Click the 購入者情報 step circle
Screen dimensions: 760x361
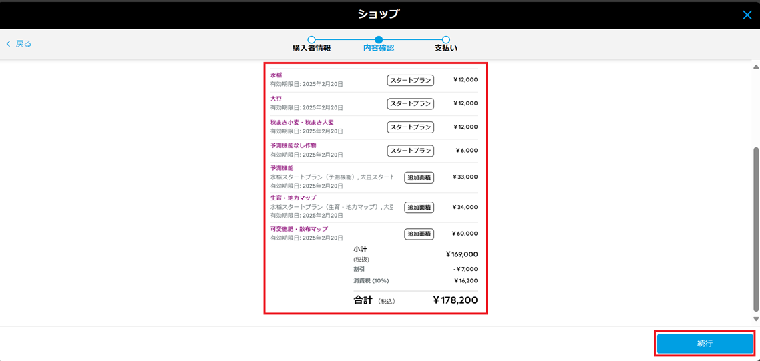click(x=311, y=40)
